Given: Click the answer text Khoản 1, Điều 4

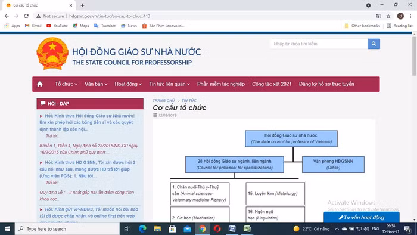Looking at the screenshot, I should pos(89,149).
